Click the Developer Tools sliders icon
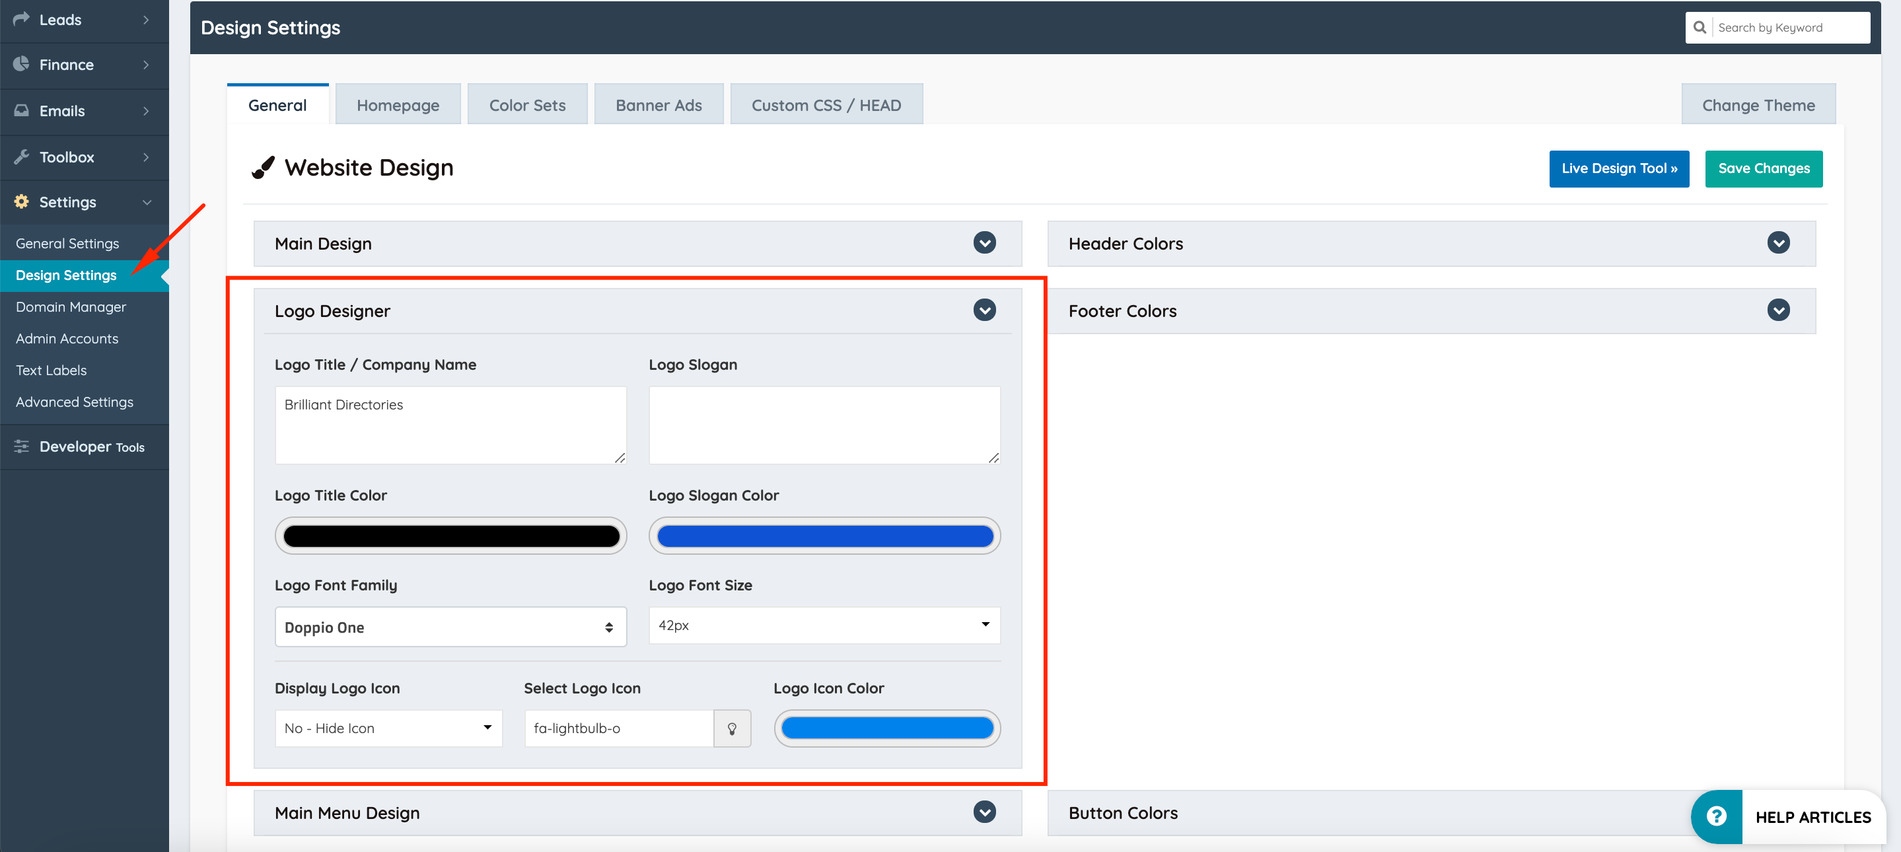 [x=21, y=446]
